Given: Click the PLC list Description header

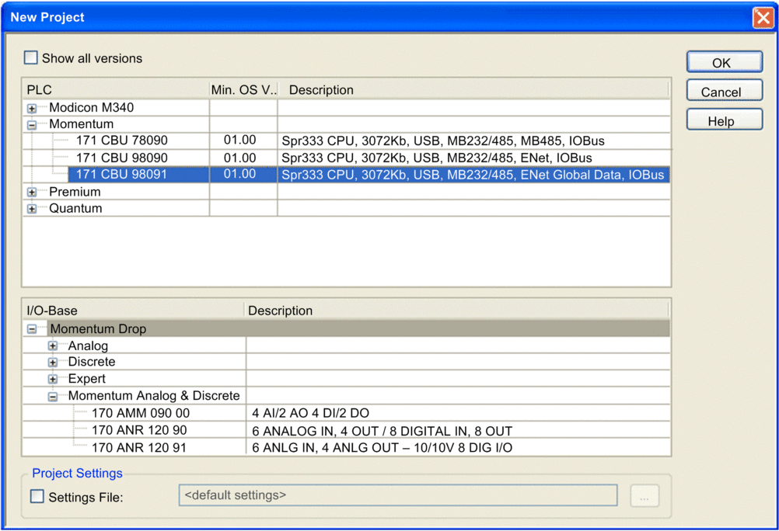Looking at the screenshot, I should point(474,90).
